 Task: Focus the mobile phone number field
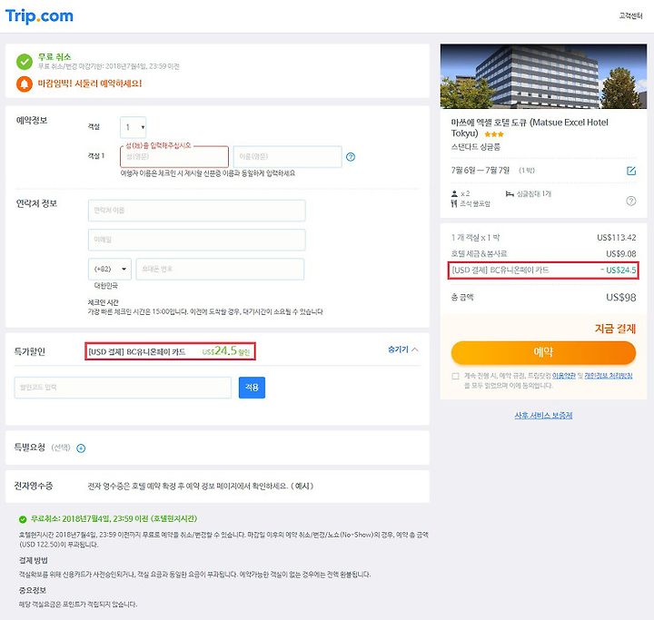(x=220, y=269)
